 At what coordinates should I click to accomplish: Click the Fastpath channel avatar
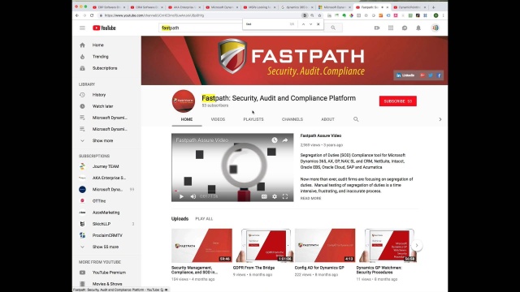point(184,101)
